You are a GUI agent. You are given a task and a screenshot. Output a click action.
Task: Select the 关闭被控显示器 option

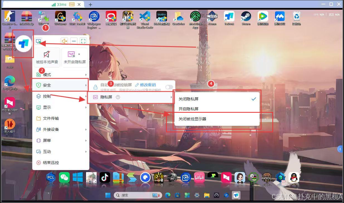pyautogui.click(x=217, y=119)
